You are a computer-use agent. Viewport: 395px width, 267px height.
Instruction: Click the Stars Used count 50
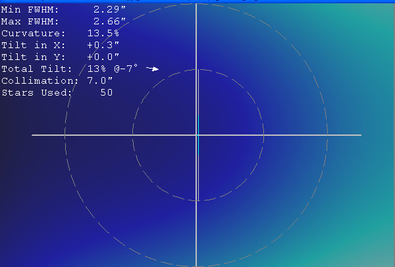tap(106, 92)
